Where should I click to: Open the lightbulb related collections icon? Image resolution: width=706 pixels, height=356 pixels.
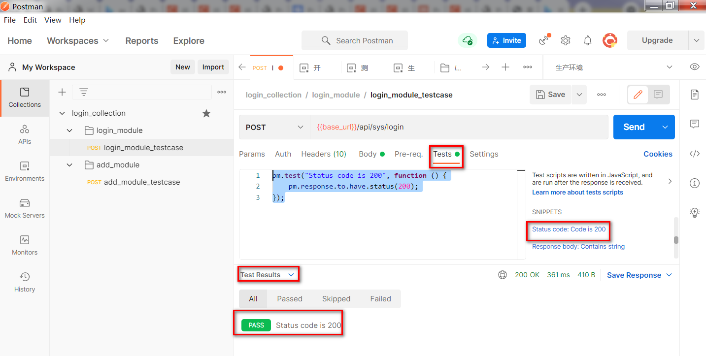point(695,212)
